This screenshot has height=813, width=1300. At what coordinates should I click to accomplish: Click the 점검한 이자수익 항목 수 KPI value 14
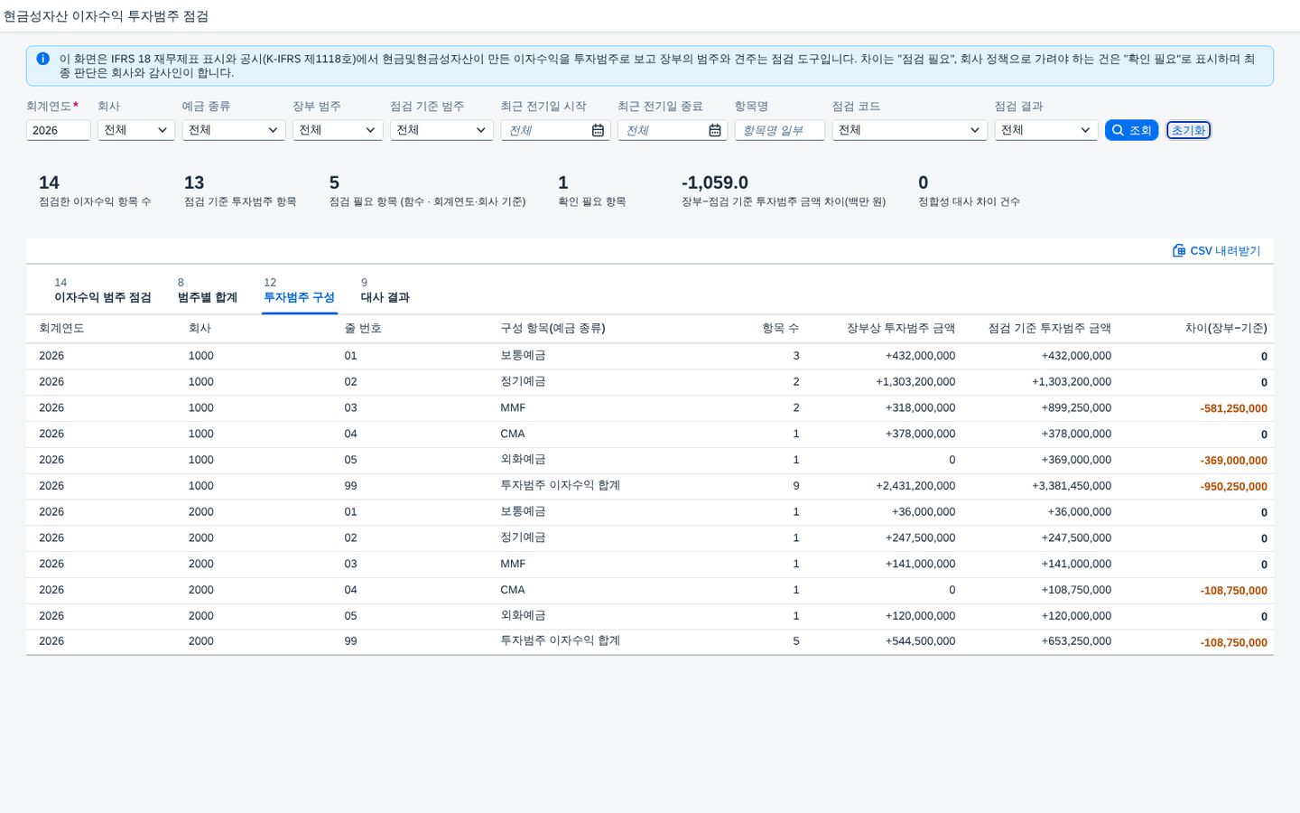(49, 182)
